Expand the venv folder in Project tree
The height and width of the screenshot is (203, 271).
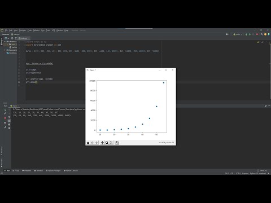click(7, 45)
